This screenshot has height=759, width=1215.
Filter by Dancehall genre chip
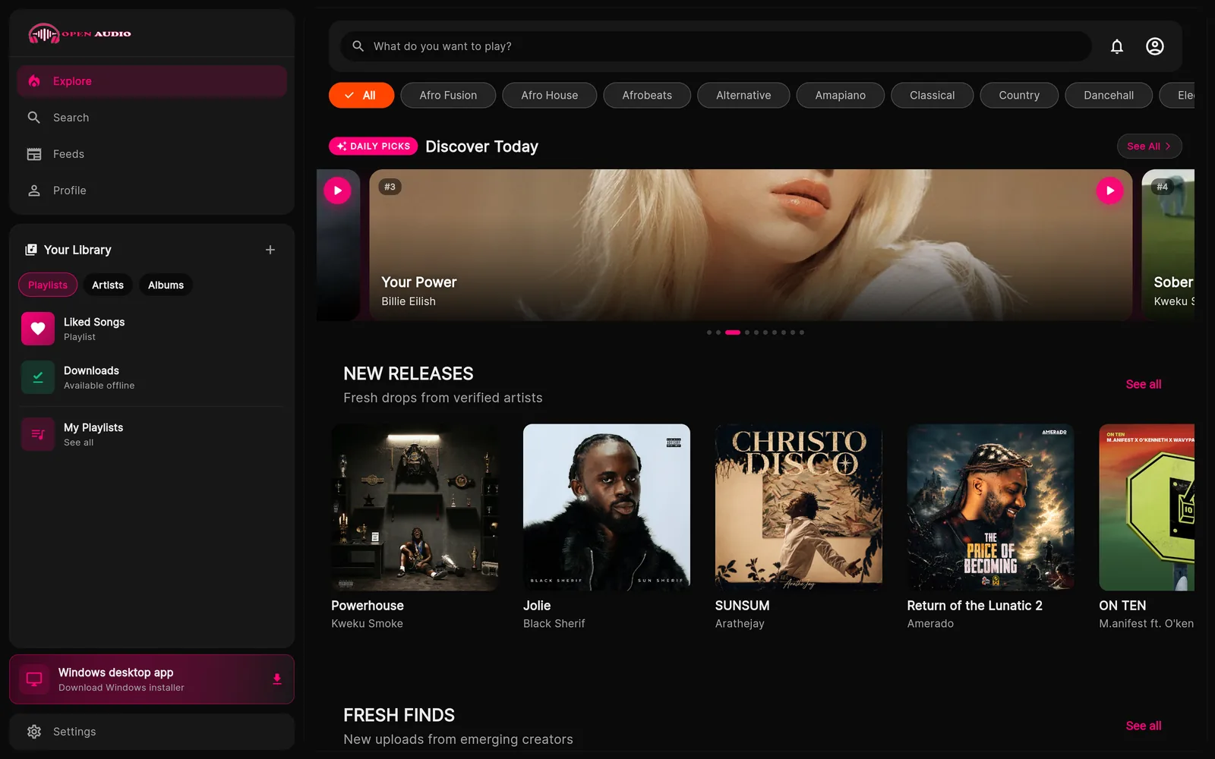(x=1109, y=96)
